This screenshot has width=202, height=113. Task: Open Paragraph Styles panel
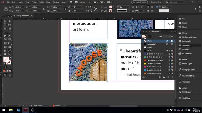189,70
